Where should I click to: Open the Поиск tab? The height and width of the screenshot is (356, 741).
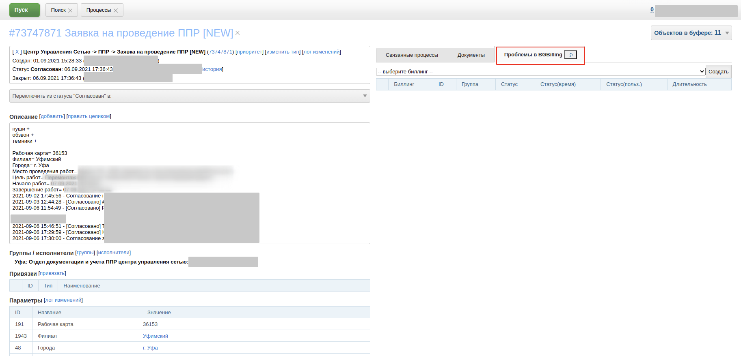[58, 10]
